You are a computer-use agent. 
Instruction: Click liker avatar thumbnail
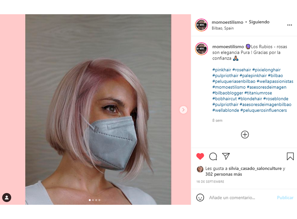200,169
